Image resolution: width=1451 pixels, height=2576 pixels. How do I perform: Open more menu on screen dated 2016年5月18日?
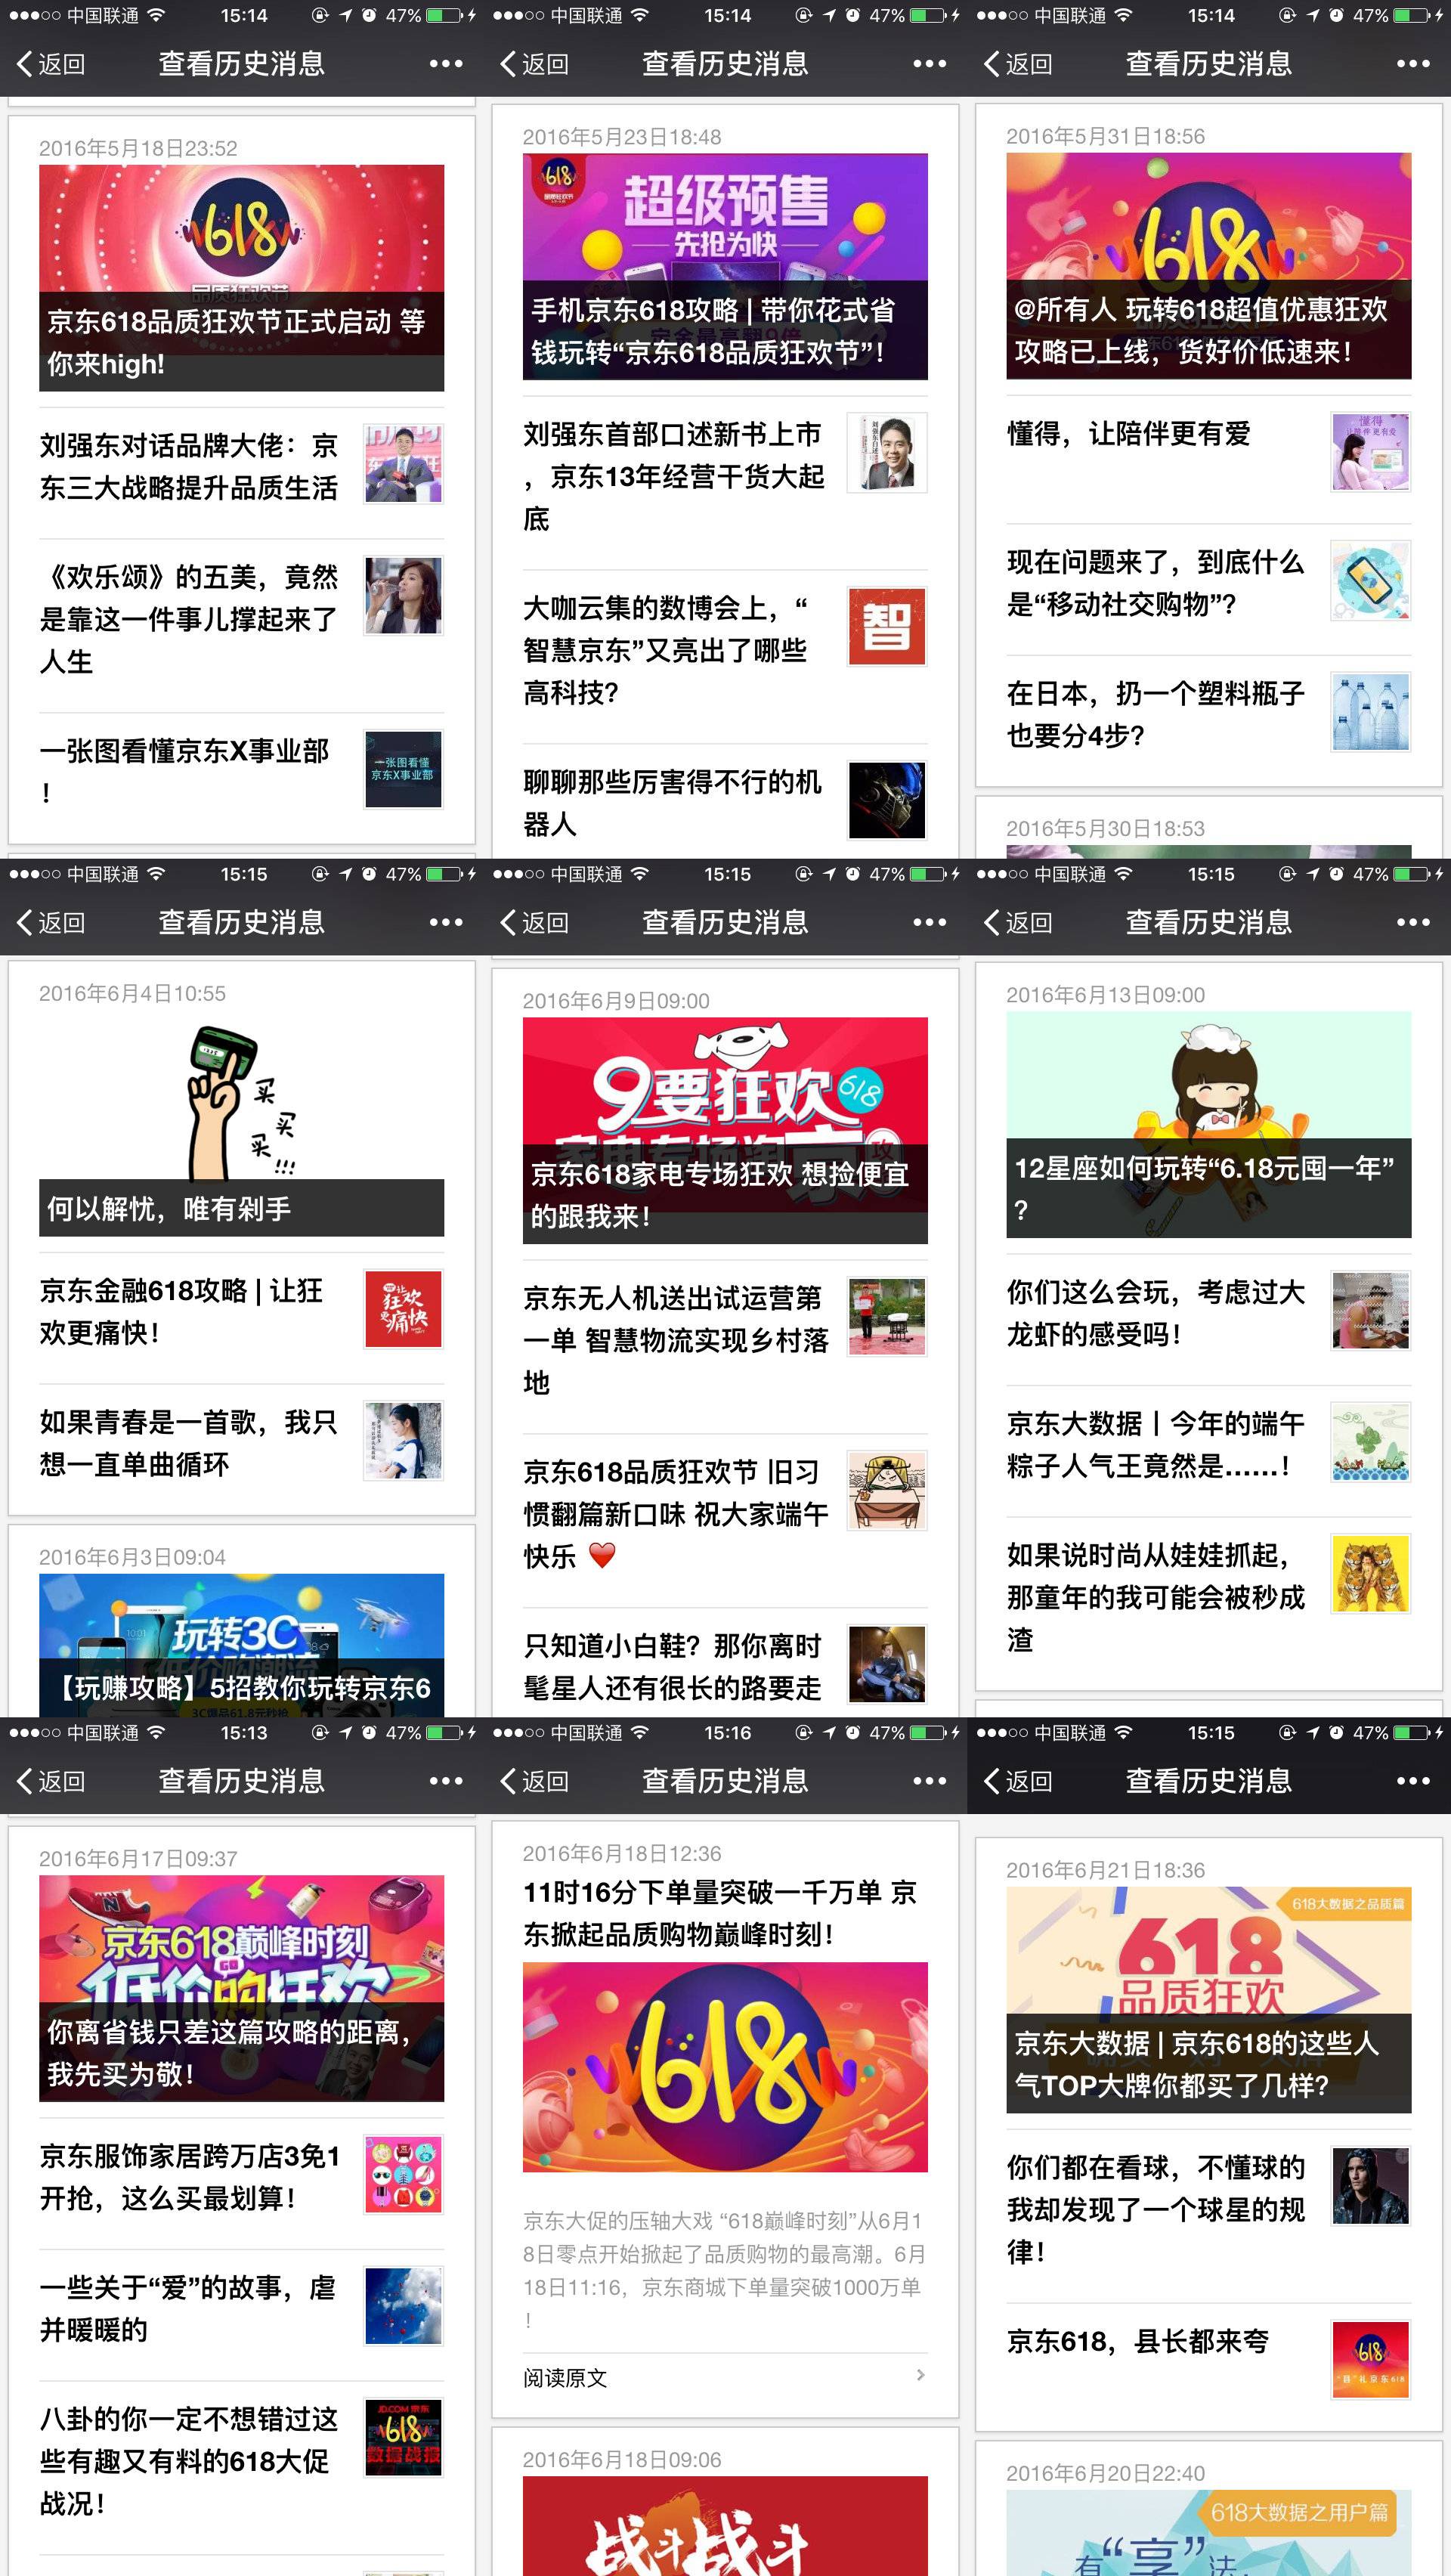point(445,64)
